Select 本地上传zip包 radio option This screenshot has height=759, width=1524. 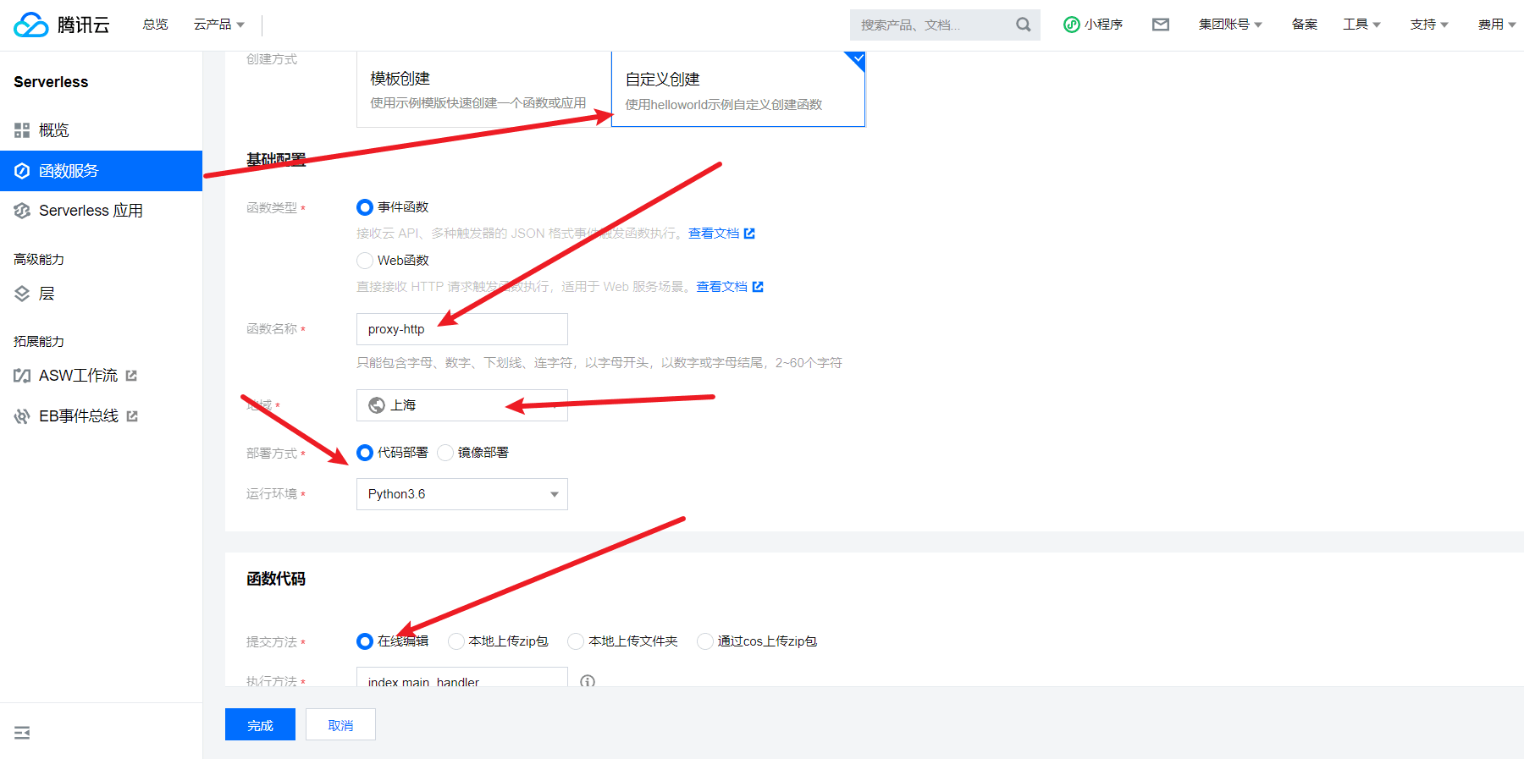[x=456, y=641]
